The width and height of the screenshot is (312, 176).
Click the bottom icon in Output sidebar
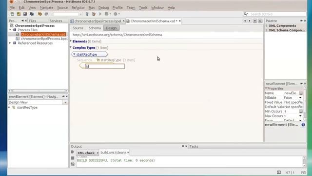pyautogui.click(x=73, y=164)
